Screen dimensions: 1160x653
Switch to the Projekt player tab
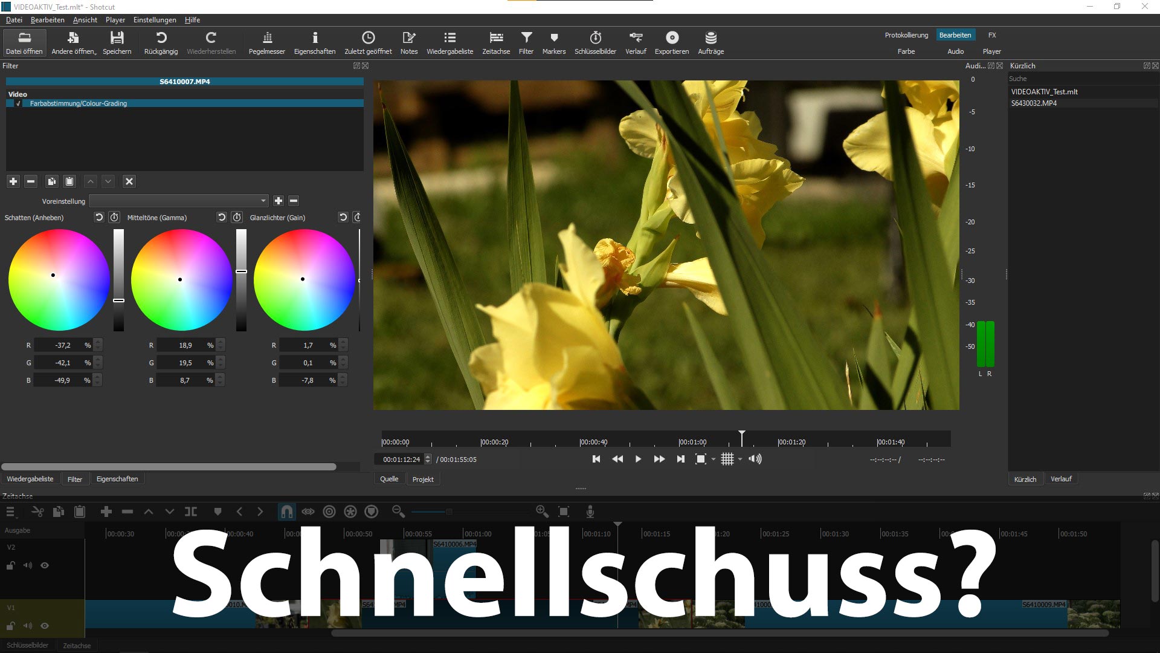[423, 479]
